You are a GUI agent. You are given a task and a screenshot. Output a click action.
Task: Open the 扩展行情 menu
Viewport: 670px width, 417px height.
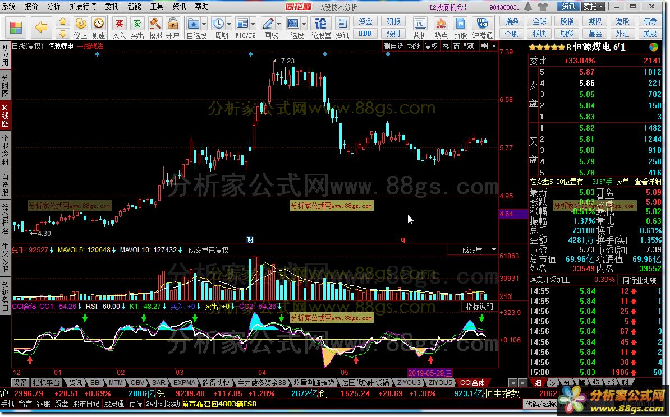pyautogui.click(x=82, y=6)
